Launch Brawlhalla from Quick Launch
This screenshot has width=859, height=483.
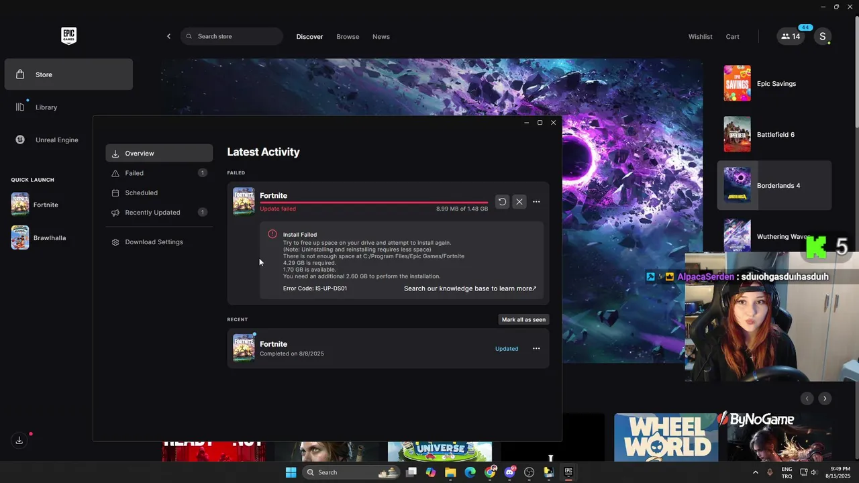pyautogui.click(x=38, y=237)
